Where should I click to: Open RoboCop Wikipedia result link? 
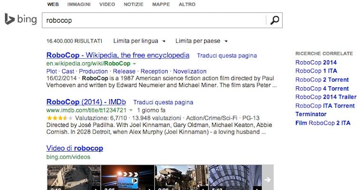[118, 55]
